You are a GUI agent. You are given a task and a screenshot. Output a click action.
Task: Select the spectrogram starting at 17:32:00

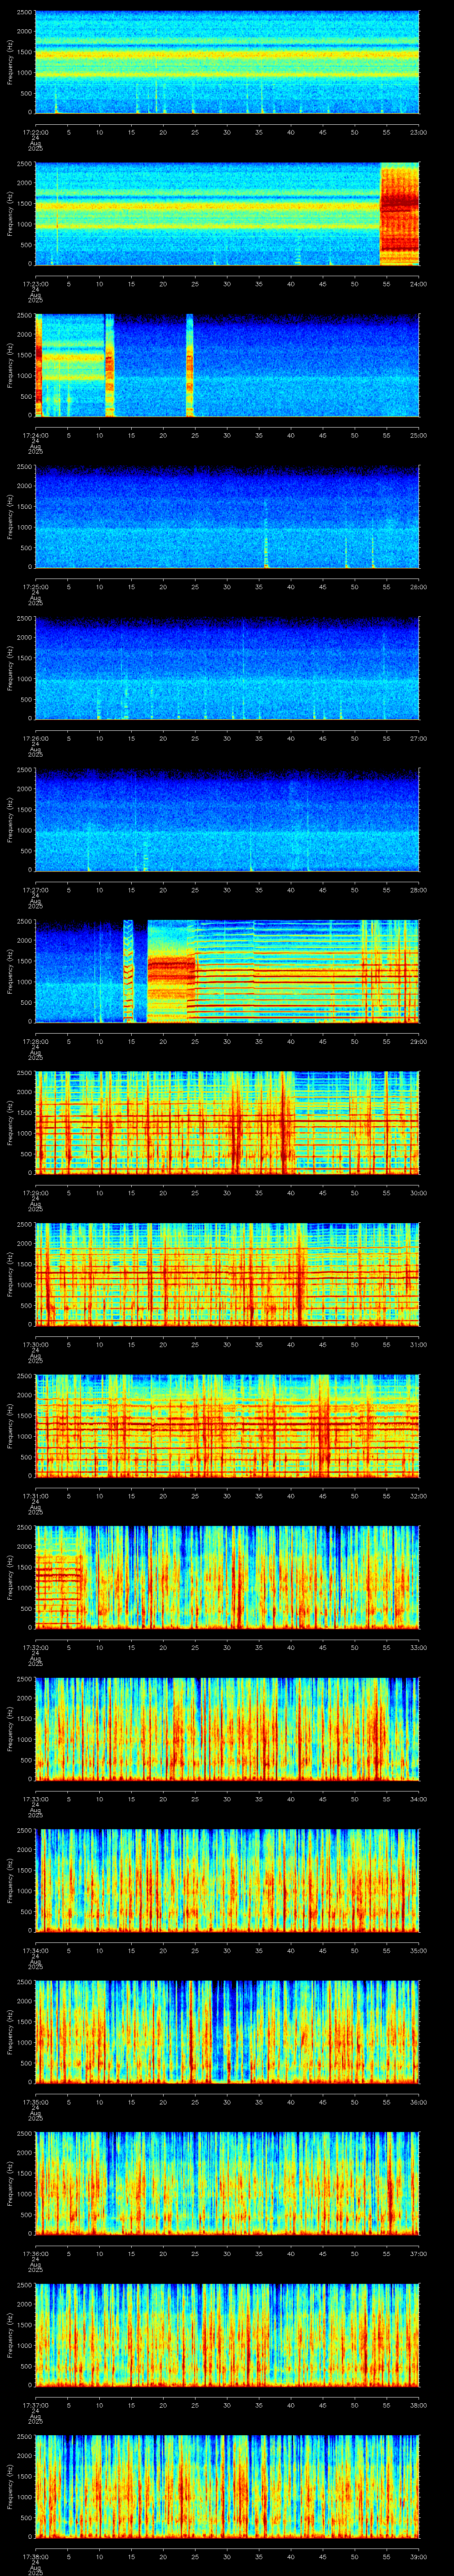coord(227,1577)
